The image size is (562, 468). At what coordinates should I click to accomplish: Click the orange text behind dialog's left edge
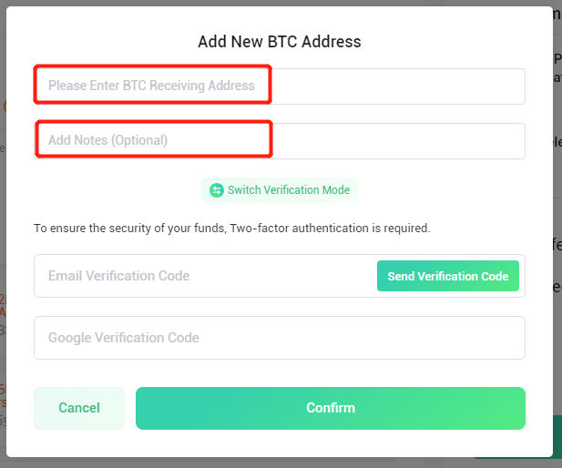pos(3,305)
